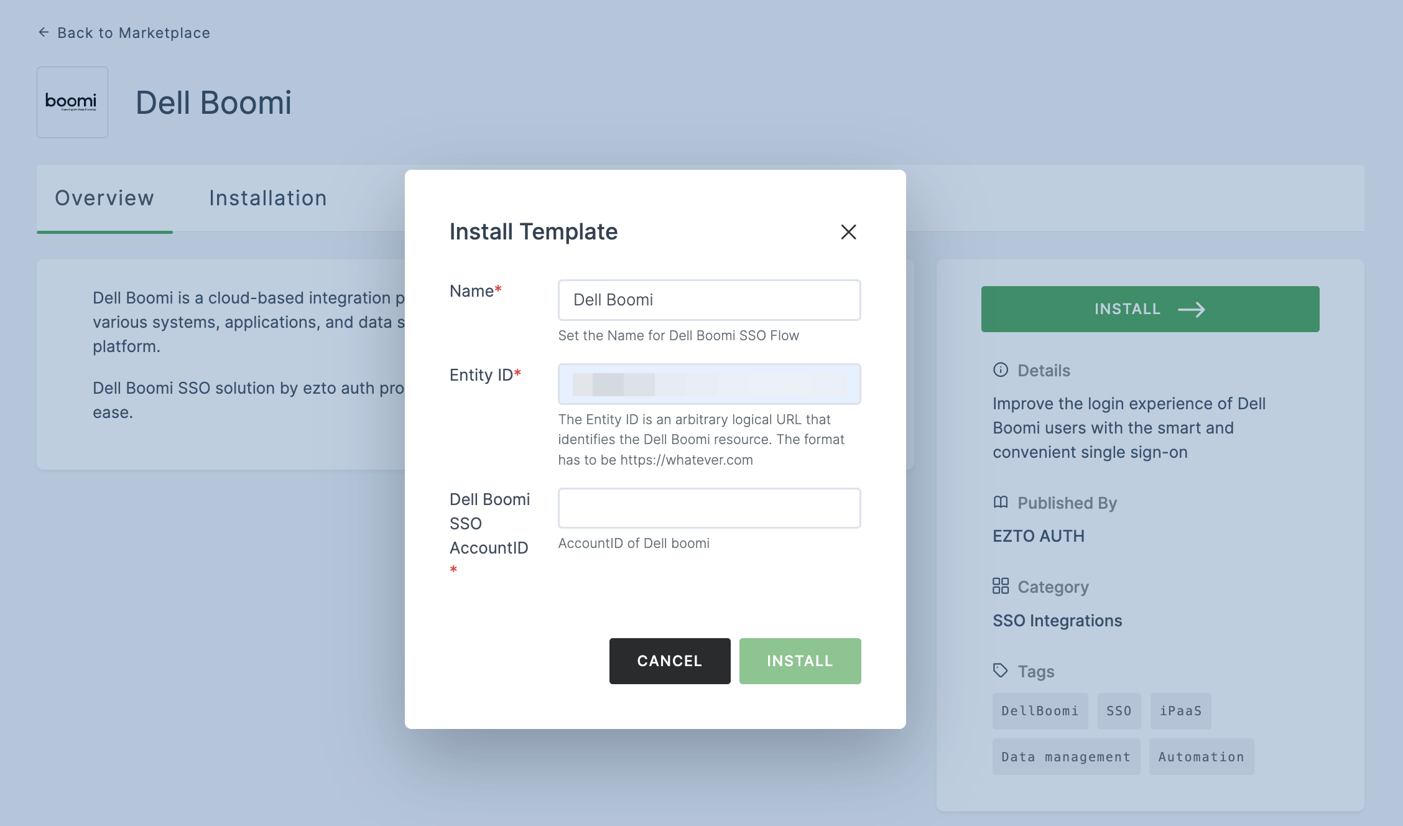
Task: Select the Automation tag
Action: click(x=1202, y=757)
